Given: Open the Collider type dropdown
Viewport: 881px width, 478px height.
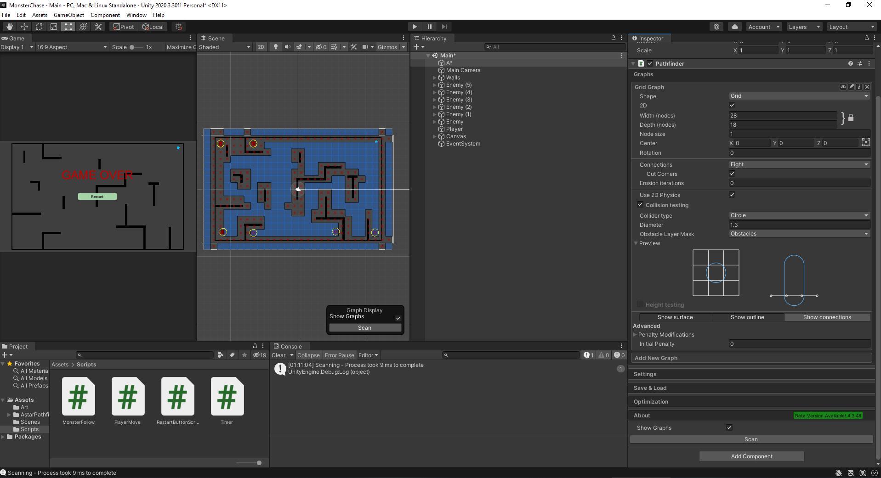Looking at the screenshot, I should [799, 215].
